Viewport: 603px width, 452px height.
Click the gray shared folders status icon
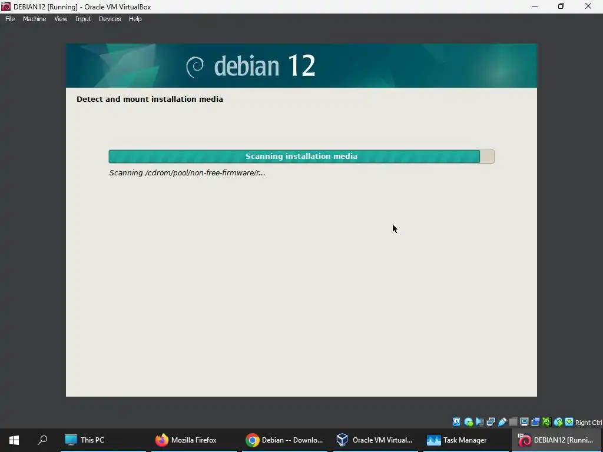click(513, 422)
